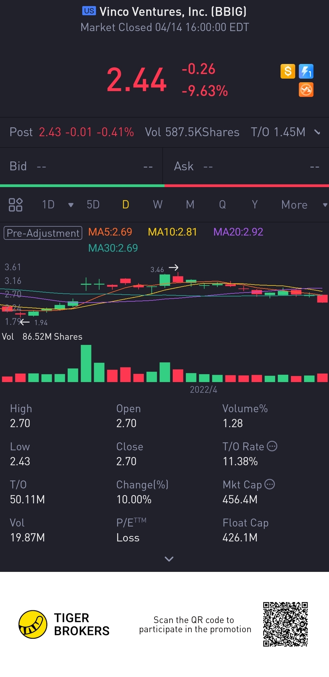Tap the QR code image
This screenshot has height=677, width=329.
tap(285, 624)
